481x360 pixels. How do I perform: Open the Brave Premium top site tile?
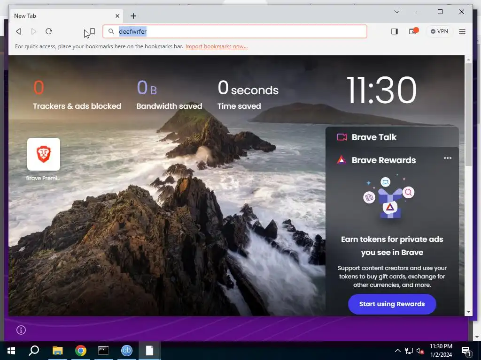[44, 159]
